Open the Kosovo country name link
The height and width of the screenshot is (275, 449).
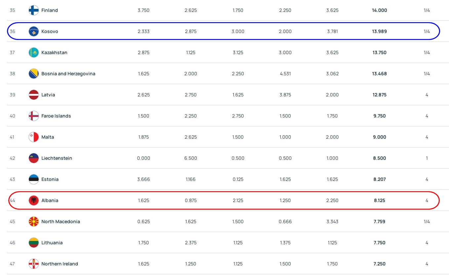pyautogui.click(x=50, y=31)
